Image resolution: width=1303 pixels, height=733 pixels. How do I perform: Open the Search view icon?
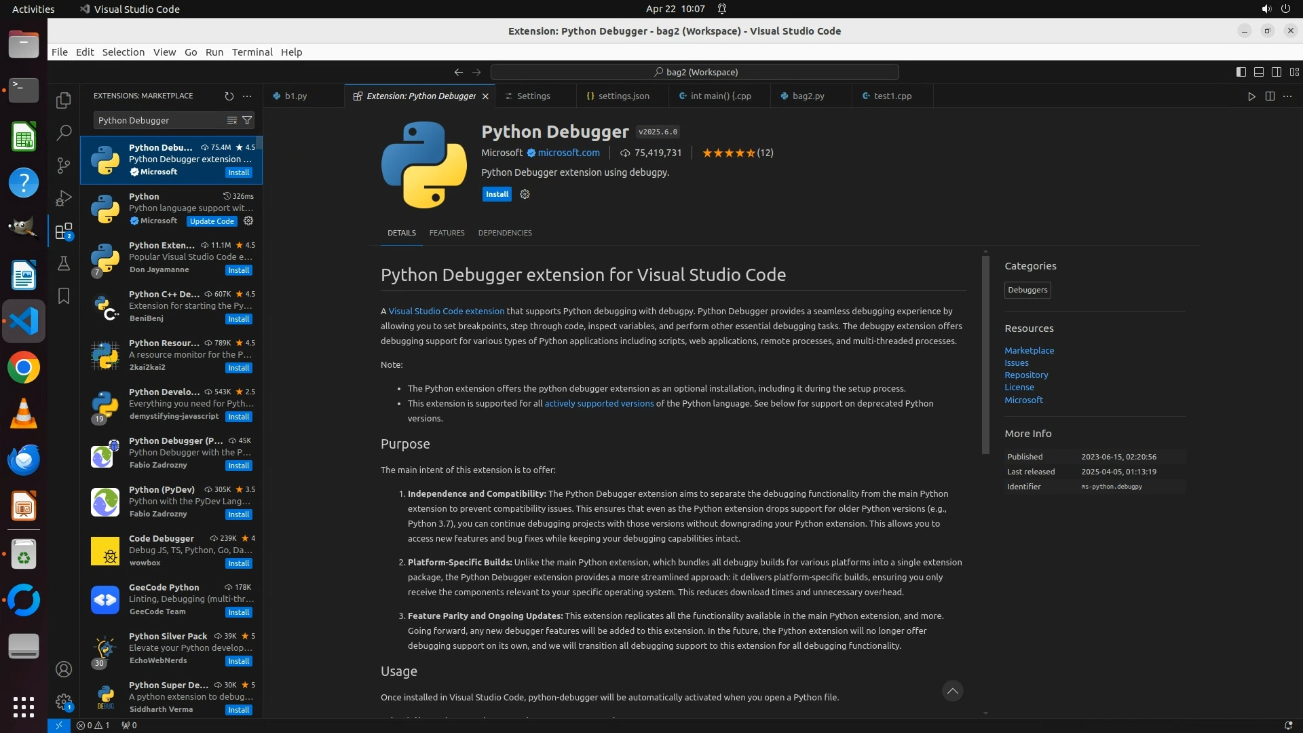click(64, 132)
